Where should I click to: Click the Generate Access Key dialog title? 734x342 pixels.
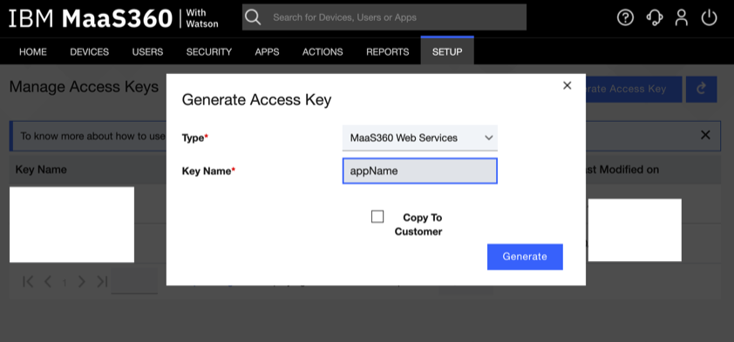coord(256,100)
